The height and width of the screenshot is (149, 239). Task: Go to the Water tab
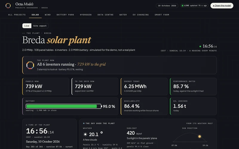pos(123,15)
